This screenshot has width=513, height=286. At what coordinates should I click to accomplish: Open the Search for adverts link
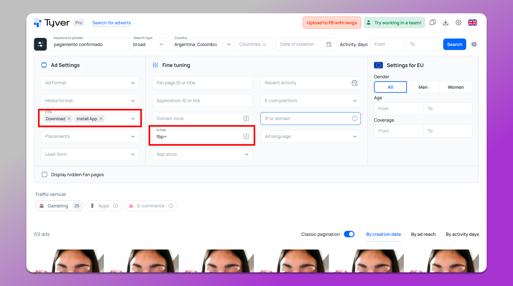[x=111, y=23]
